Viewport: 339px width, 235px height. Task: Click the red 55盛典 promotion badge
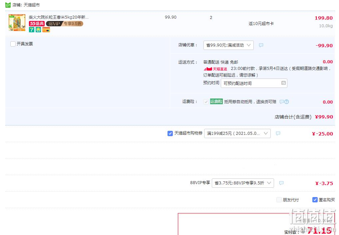click(37, 24)
